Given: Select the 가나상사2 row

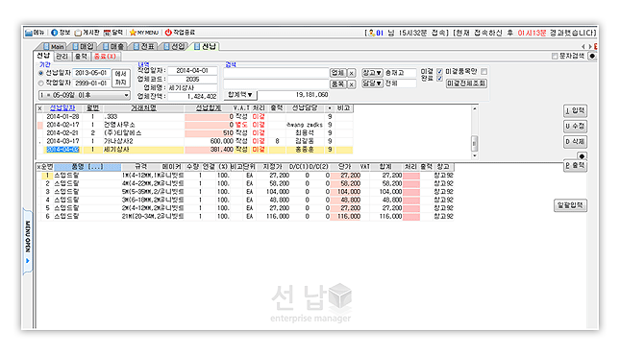Looking at the screenshot, I should pos(196,141).
